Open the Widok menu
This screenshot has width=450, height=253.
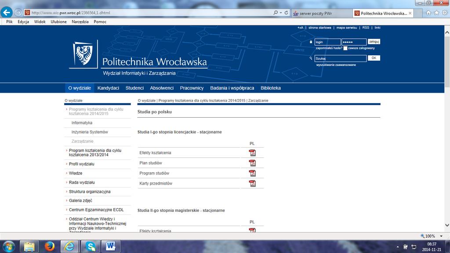pos(40,22)
